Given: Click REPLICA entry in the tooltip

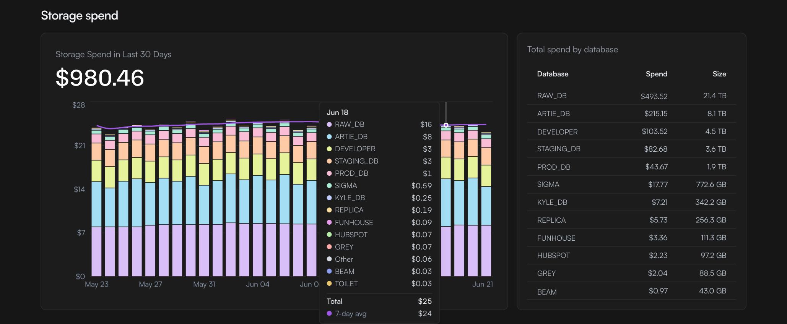Looking at the screenshot, I should coord(379,210).
